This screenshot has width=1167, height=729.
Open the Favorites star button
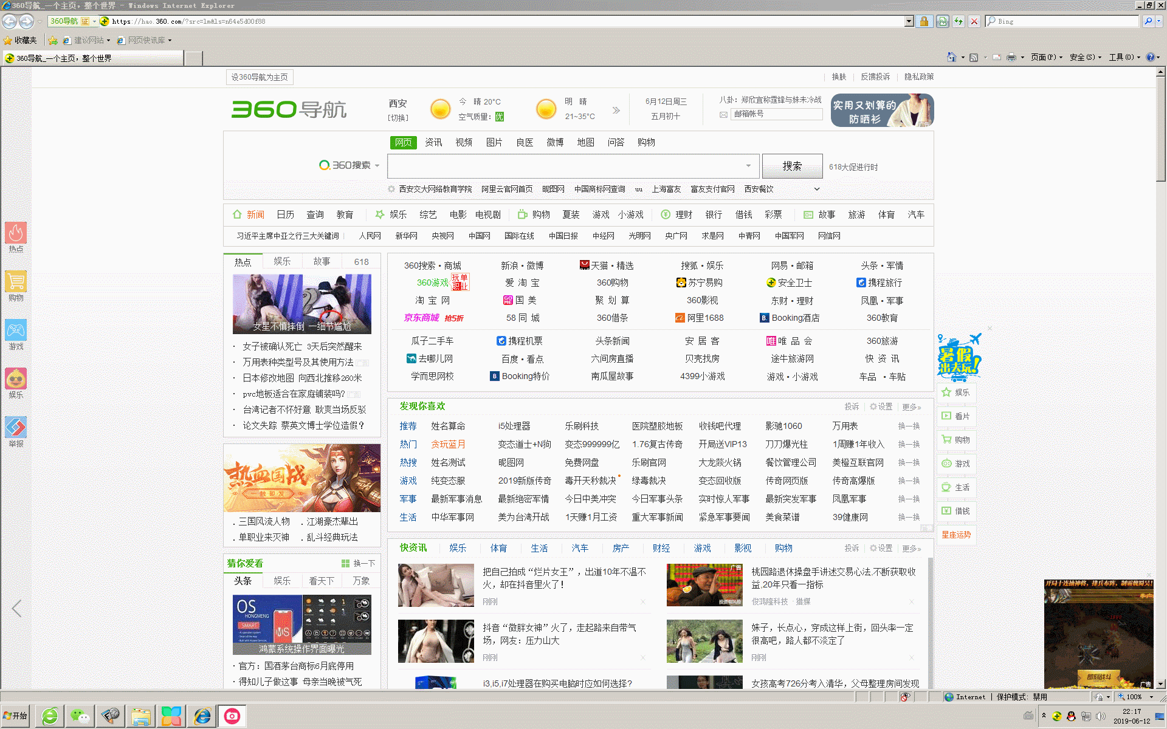tap(20, 40)
